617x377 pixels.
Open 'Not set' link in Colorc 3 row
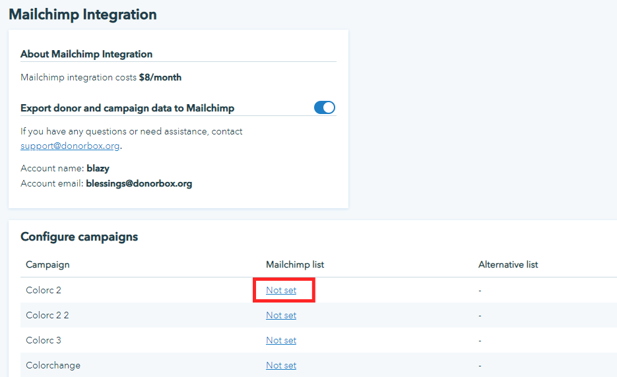pyautogui.click(x=281, y=340)
